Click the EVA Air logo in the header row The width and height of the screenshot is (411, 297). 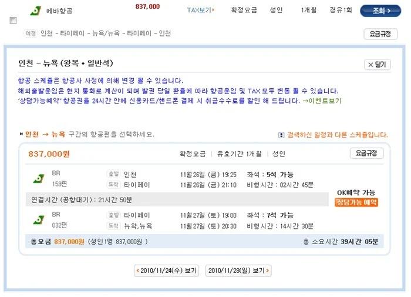pos(36,11)
